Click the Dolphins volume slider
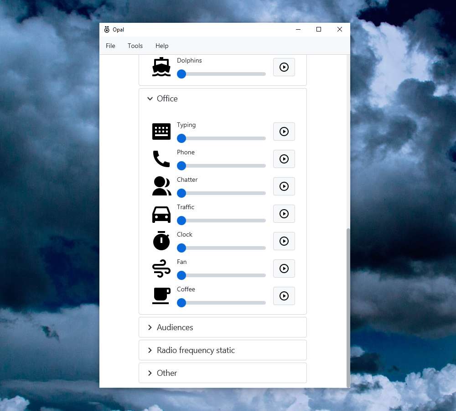Image resolution: width=456 pixels, height=411 pixels. 221,74
